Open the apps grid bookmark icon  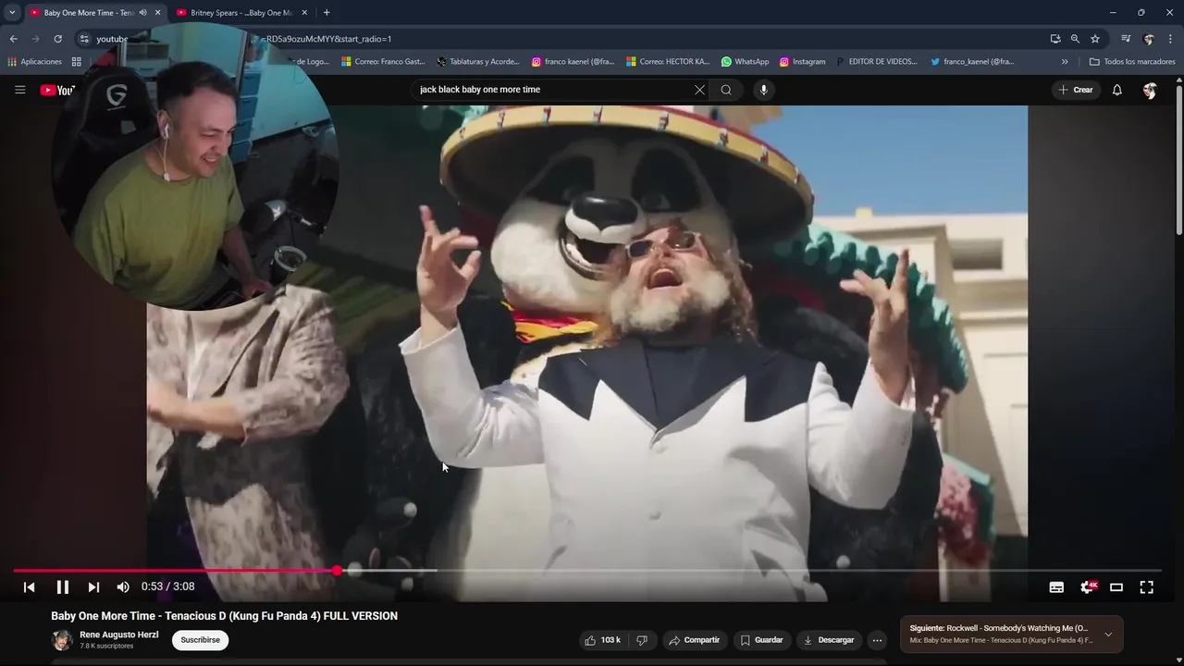(76, 62)
